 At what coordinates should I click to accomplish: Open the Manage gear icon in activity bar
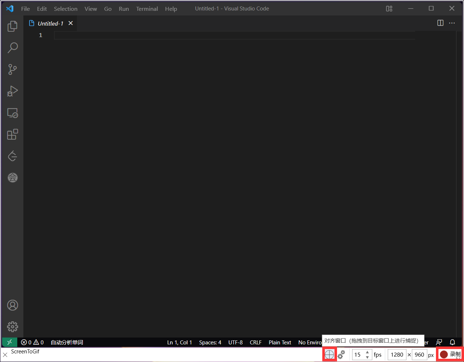[13, 327]
